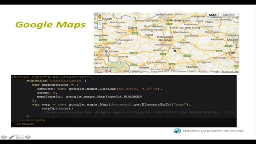Screen dimensions: 256x144
Task: Click Hasselt label on the map
Action: 217,39
